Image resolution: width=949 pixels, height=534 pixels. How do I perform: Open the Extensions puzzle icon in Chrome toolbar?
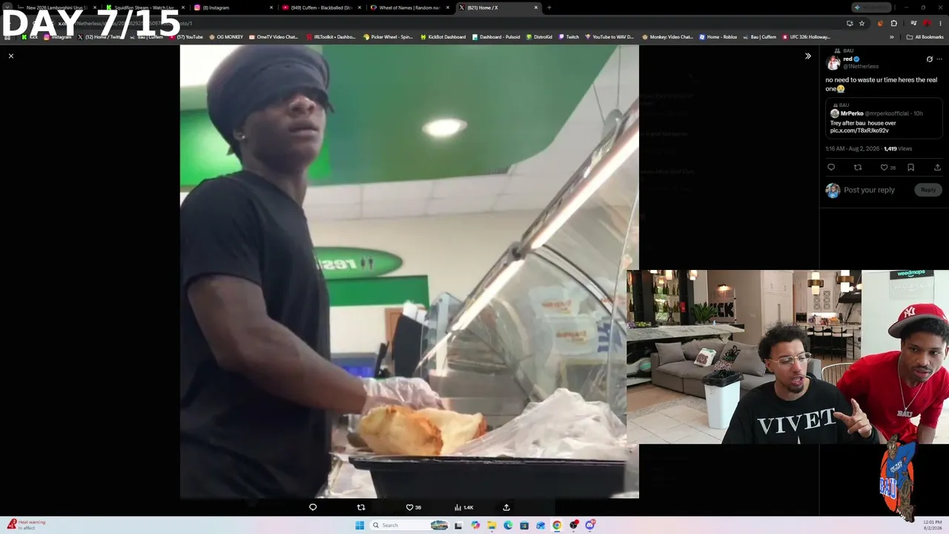[893, 23]
